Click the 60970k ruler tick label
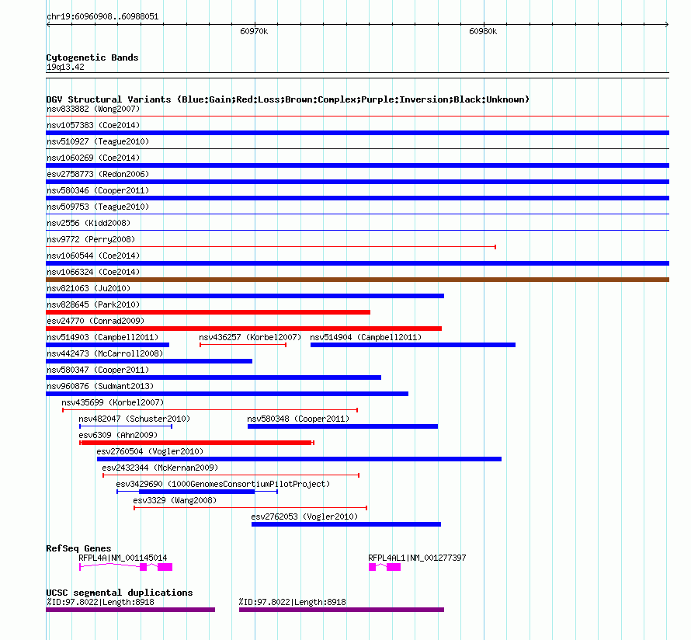Screen dimensions: 691x640 [x=254, y=31]
